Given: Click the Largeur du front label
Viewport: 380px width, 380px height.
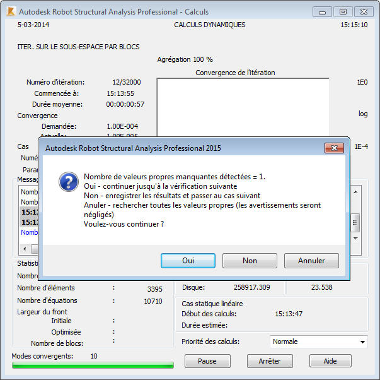Looking at the screenshot, I should 42,312.
